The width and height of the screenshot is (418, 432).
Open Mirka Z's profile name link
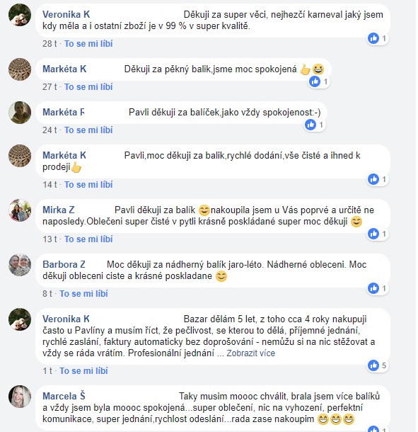58,210
